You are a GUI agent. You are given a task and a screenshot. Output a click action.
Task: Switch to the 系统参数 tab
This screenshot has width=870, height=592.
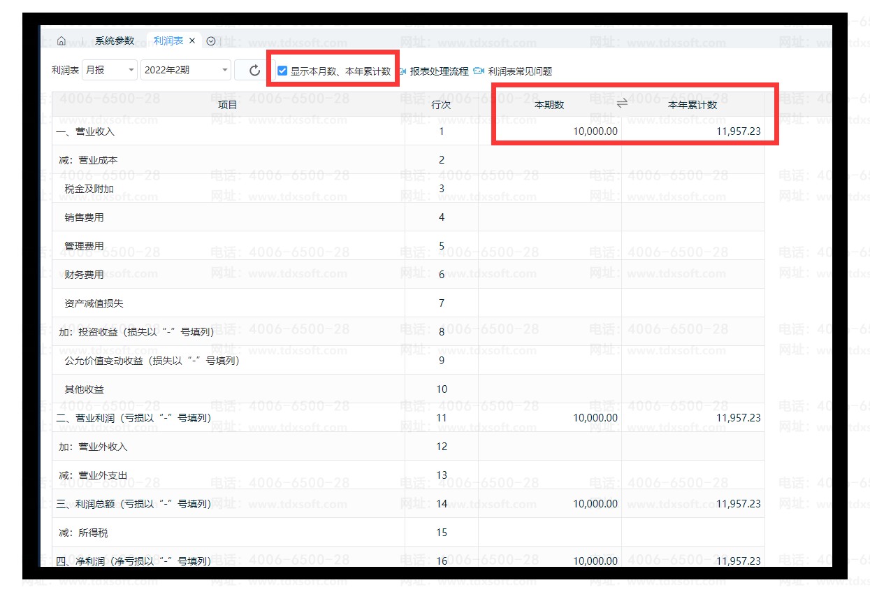(115, 41)
